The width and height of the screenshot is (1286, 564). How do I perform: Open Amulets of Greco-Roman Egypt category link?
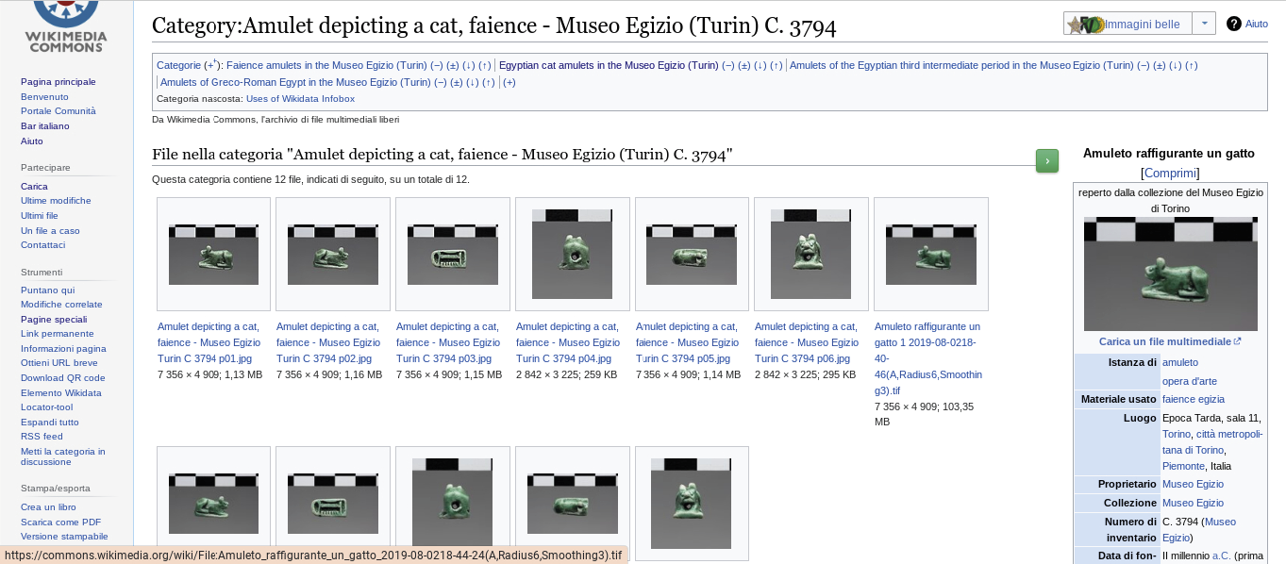[295, 82]
